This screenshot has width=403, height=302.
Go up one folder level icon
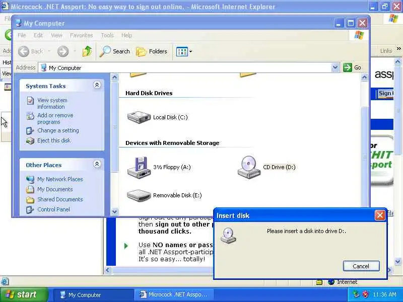tap(87, 51)
